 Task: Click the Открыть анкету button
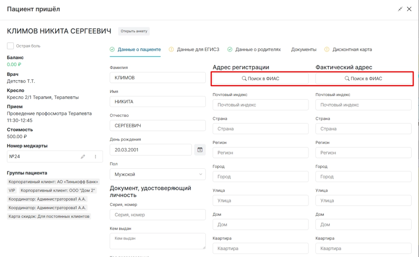(x=134, y=31)
